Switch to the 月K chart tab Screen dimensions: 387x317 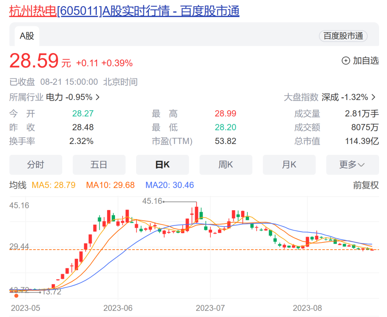click(289, 164)
